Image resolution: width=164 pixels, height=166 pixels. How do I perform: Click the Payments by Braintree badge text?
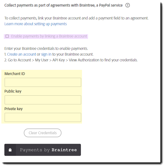pyautogui.click(x=35, y=150)
